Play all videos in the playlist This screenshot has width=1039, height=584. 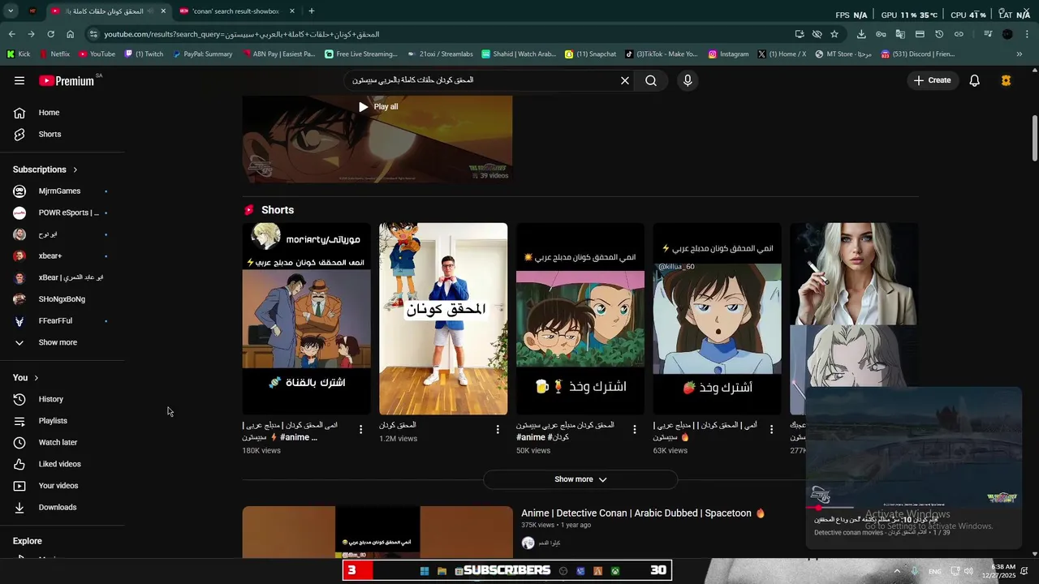click(378, 106)
